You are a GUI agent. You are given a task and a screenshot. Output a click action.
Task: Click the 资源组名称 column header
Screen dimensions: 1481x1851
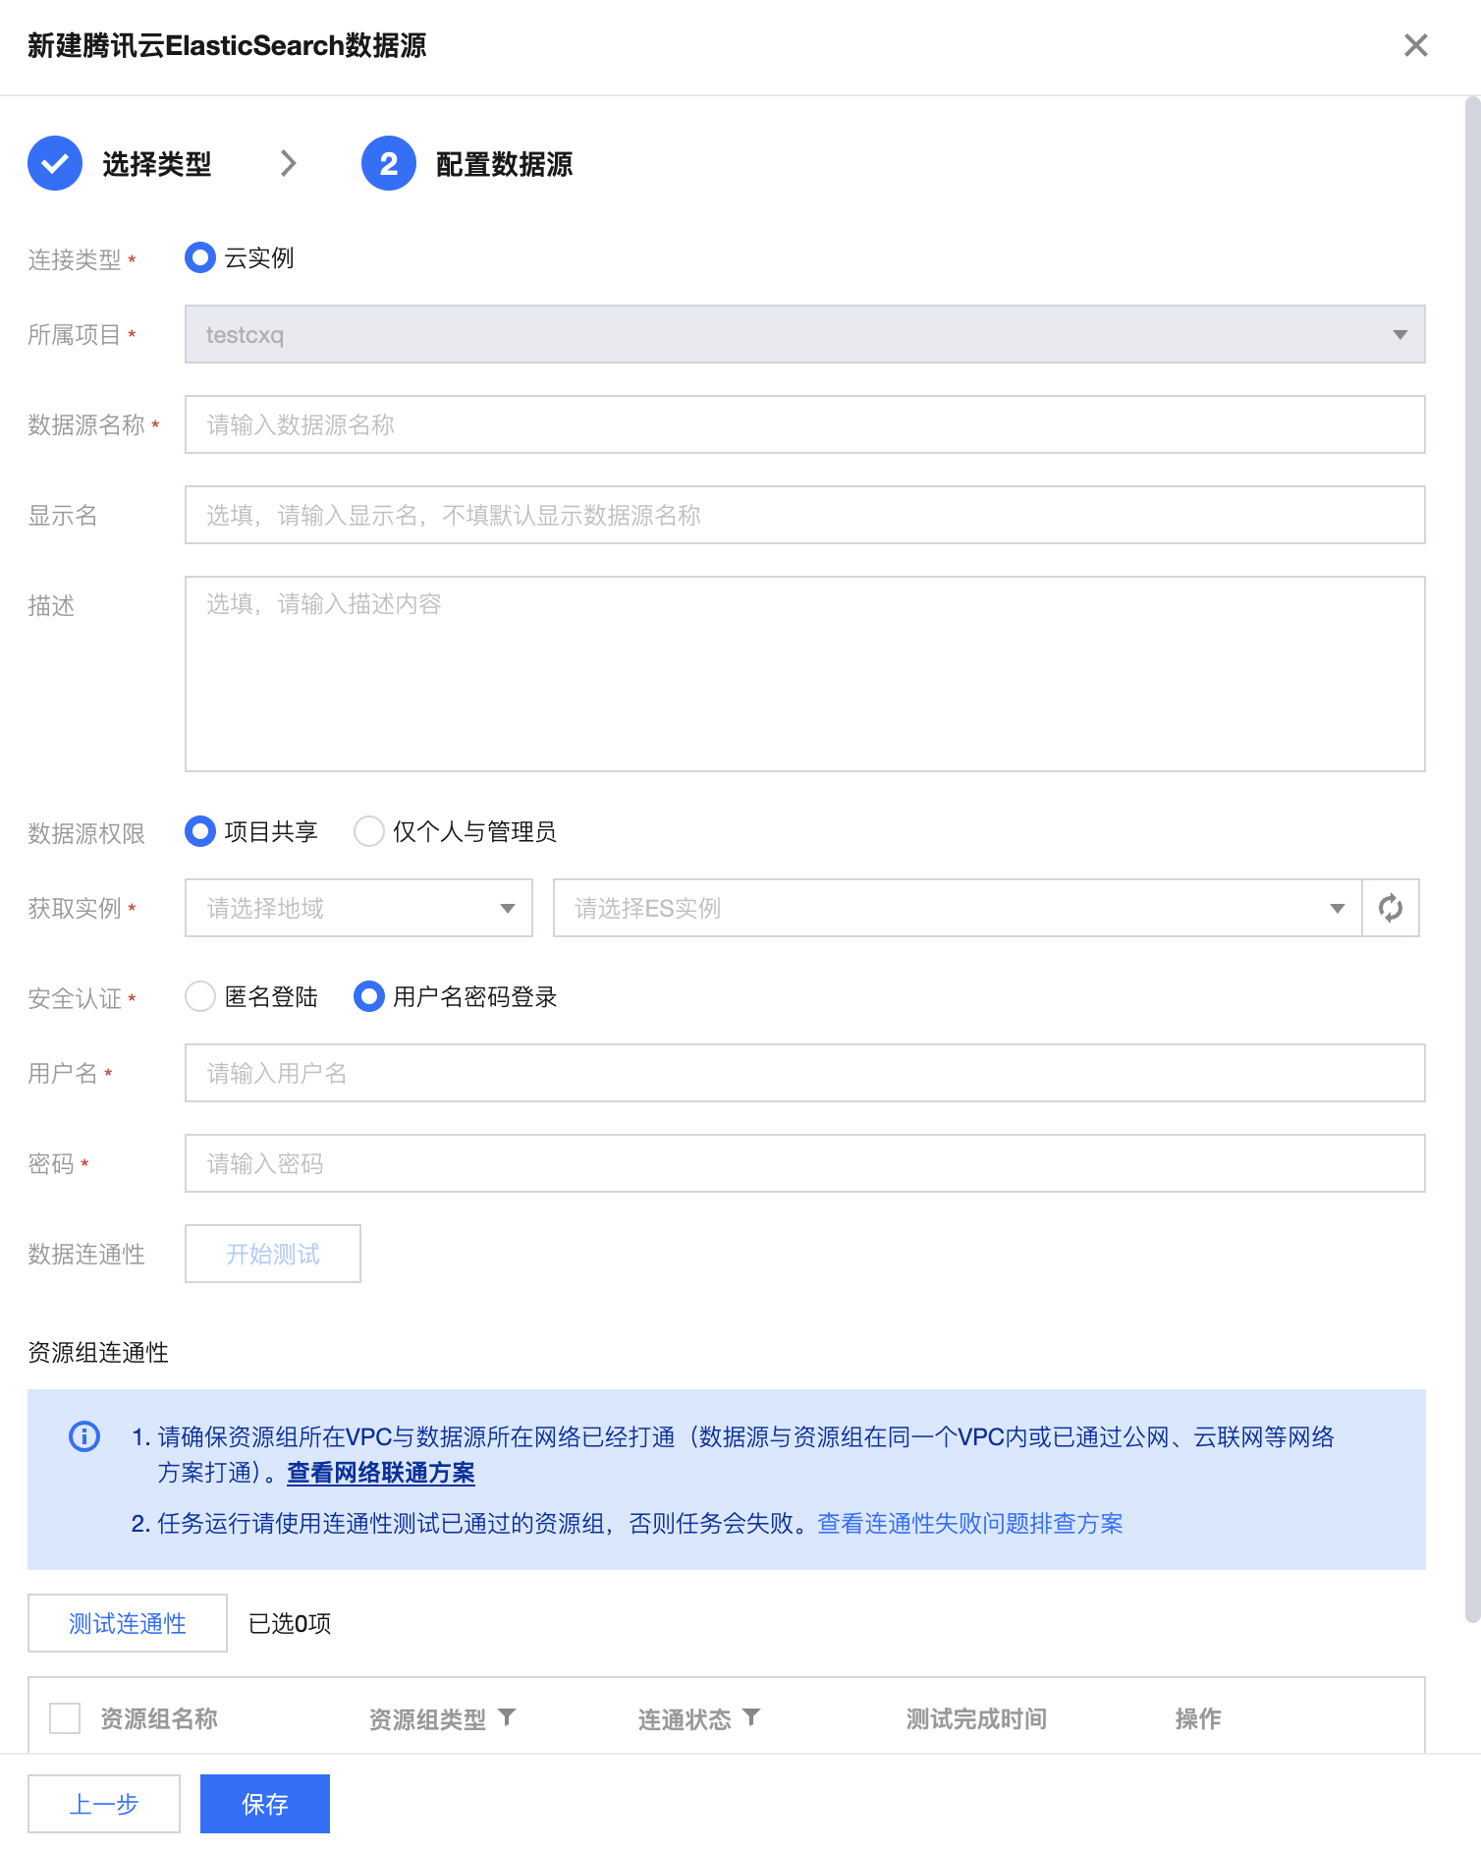point(159,1718)
